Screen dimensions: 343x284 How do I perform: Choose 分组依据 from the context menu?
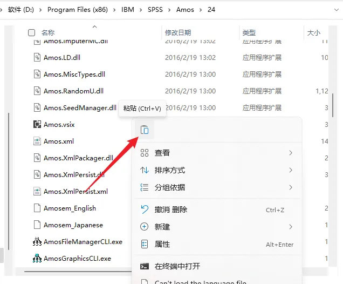click(217, 187)
